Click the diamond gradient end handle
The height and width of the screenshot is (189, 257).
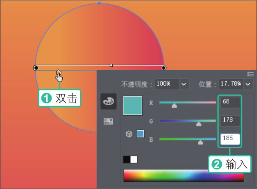tap(164, 68)
